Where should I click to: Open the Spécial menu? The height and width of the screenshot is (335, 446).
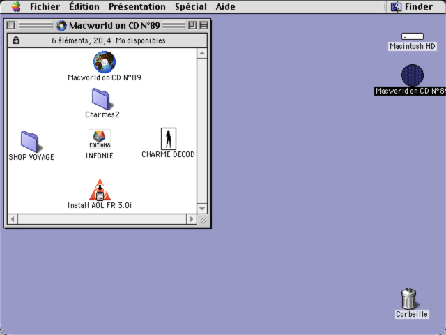point(191,6)
